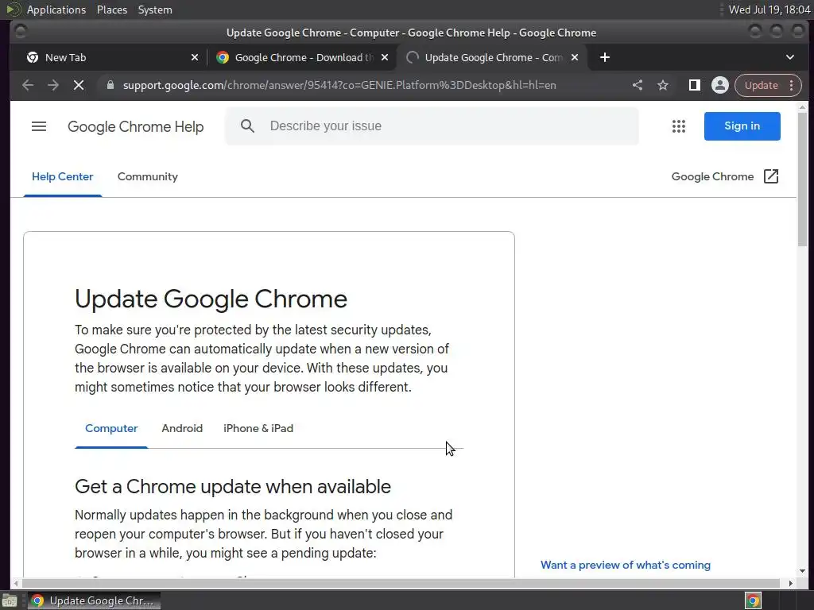Bookmark this page with star icon
814x610 pixels.
tap(663, 85)
